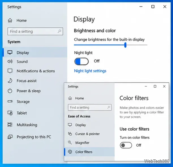Click the Focus assist moon icon
The image size is (173, 167).
pos(10,81)
